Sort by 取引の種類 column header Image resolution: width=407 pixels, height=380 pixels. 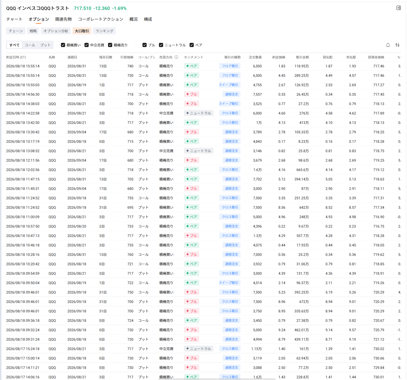click(232, 57)
